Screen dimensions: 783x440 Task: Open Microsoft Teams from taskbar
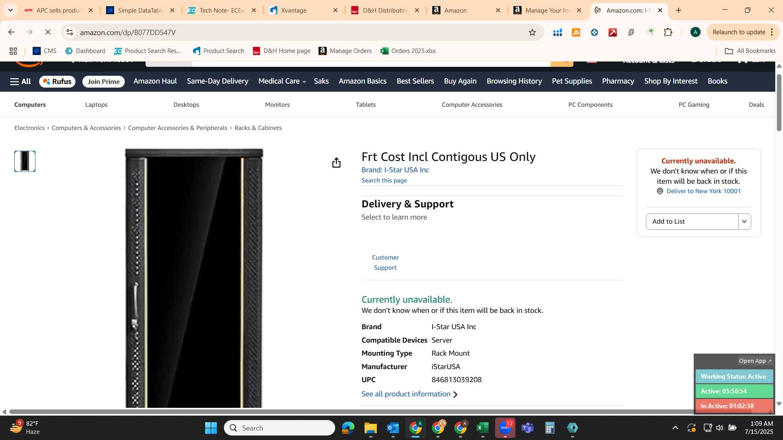[x=528, y=428]
